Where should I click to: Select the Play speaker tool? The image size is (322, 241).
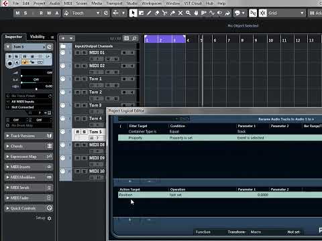pyautogui.click(x=219, y=13)
